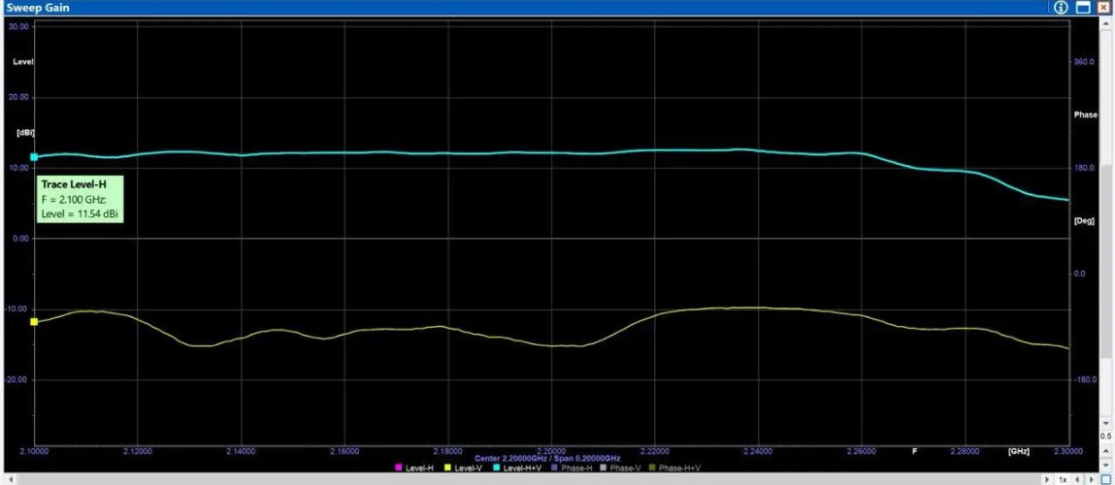
Task: Click the cyan trace marker at 2.100 GHz
Action: (x=34, y=156)
